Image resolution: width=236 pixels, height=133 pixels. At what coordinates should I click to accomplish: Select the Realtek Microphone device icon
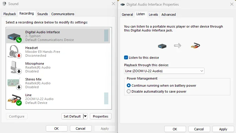pyautogui.click(x=14, y=67)
